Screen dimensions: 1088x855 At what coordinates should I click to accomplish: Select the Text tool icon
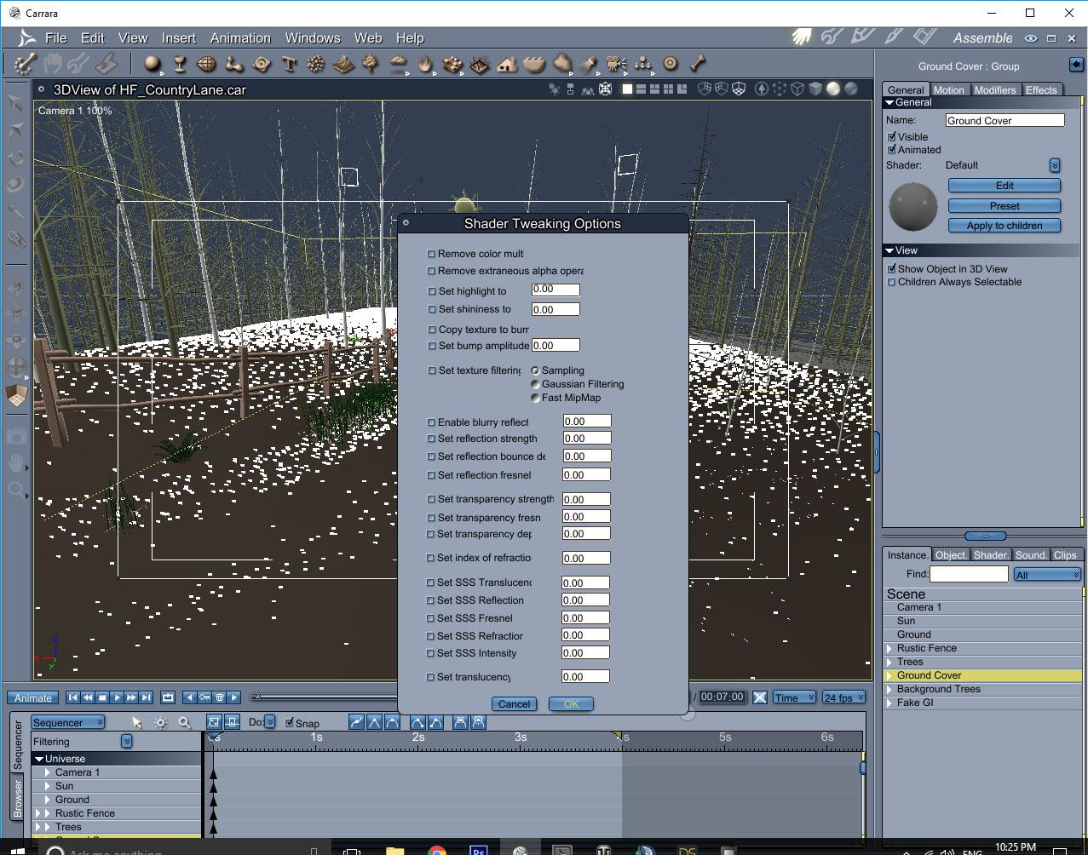(x=289, y=64)
